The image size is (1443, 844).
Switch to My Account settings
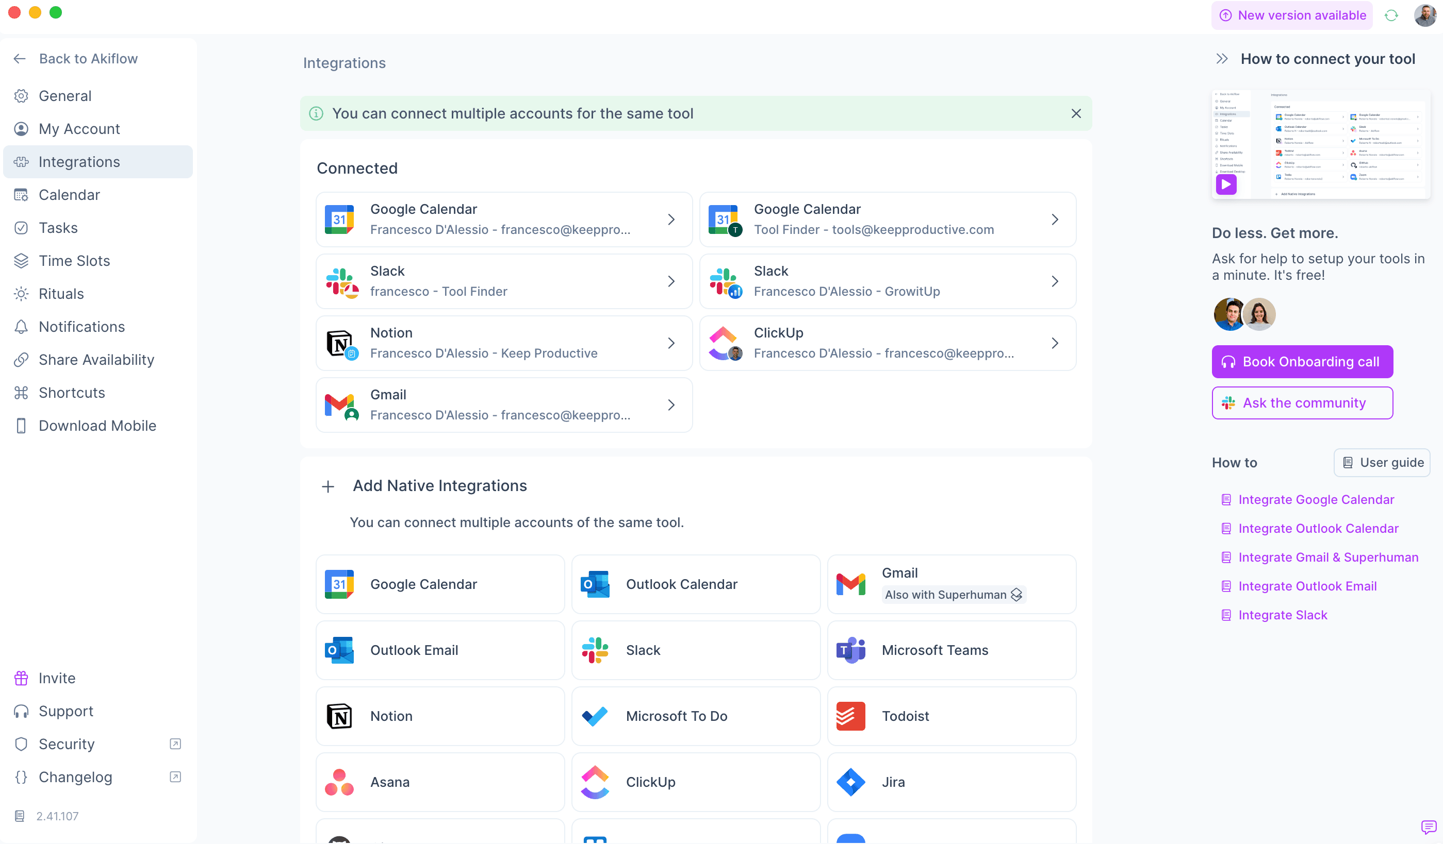[x=79, y=128]
